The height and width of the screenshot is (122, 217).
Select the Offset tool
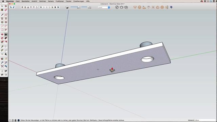pyautogui.click(x=6, y=42)
